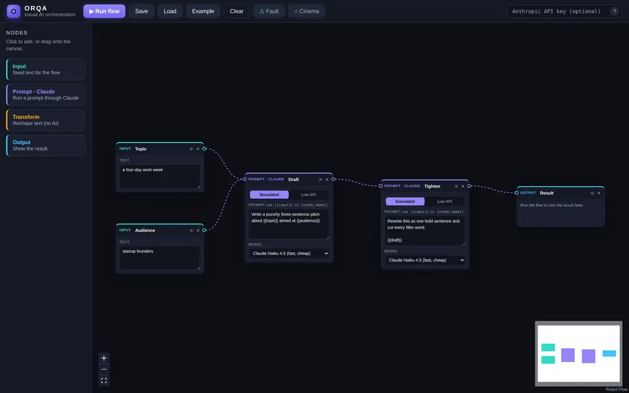Switch Draft node to Live API

pyautogui.click(x=308, y=194)
